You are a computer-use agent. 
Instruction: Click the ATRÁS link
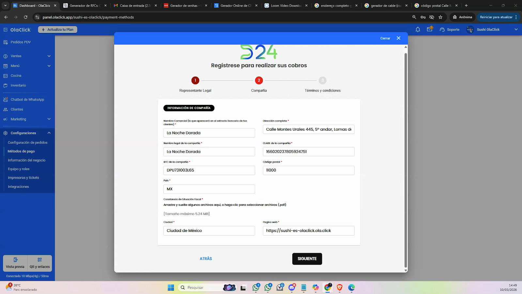coord(206,259)
